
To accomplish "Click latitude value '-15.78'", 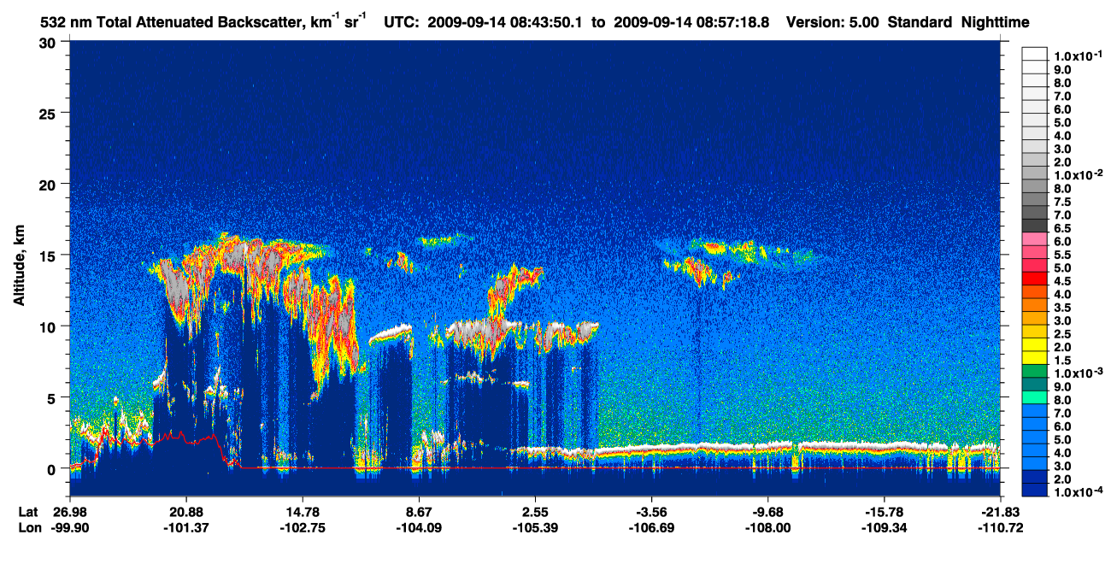I will [x=885, y=512].
